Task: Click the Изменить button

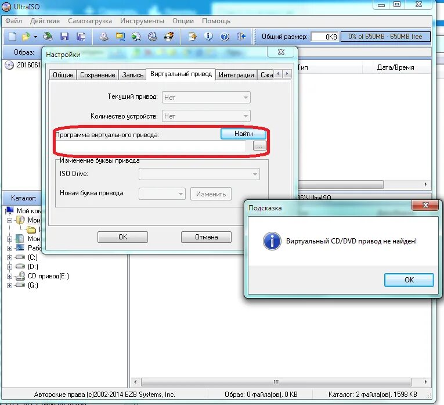Action: pos(211,194)
